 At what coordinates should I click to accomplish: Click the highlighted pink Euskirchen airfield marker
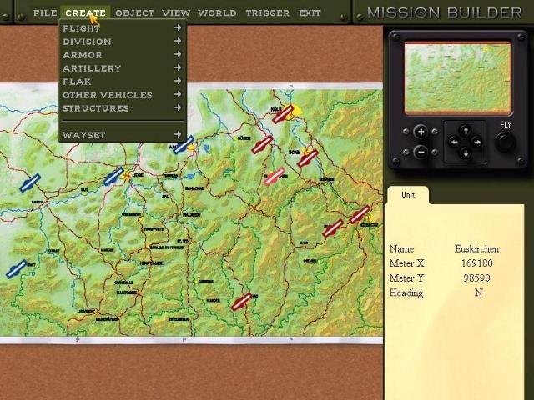coord(275,175)
